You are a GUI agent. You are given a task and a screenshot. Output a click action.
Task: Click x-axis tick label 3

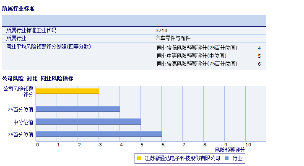(100, 145)
